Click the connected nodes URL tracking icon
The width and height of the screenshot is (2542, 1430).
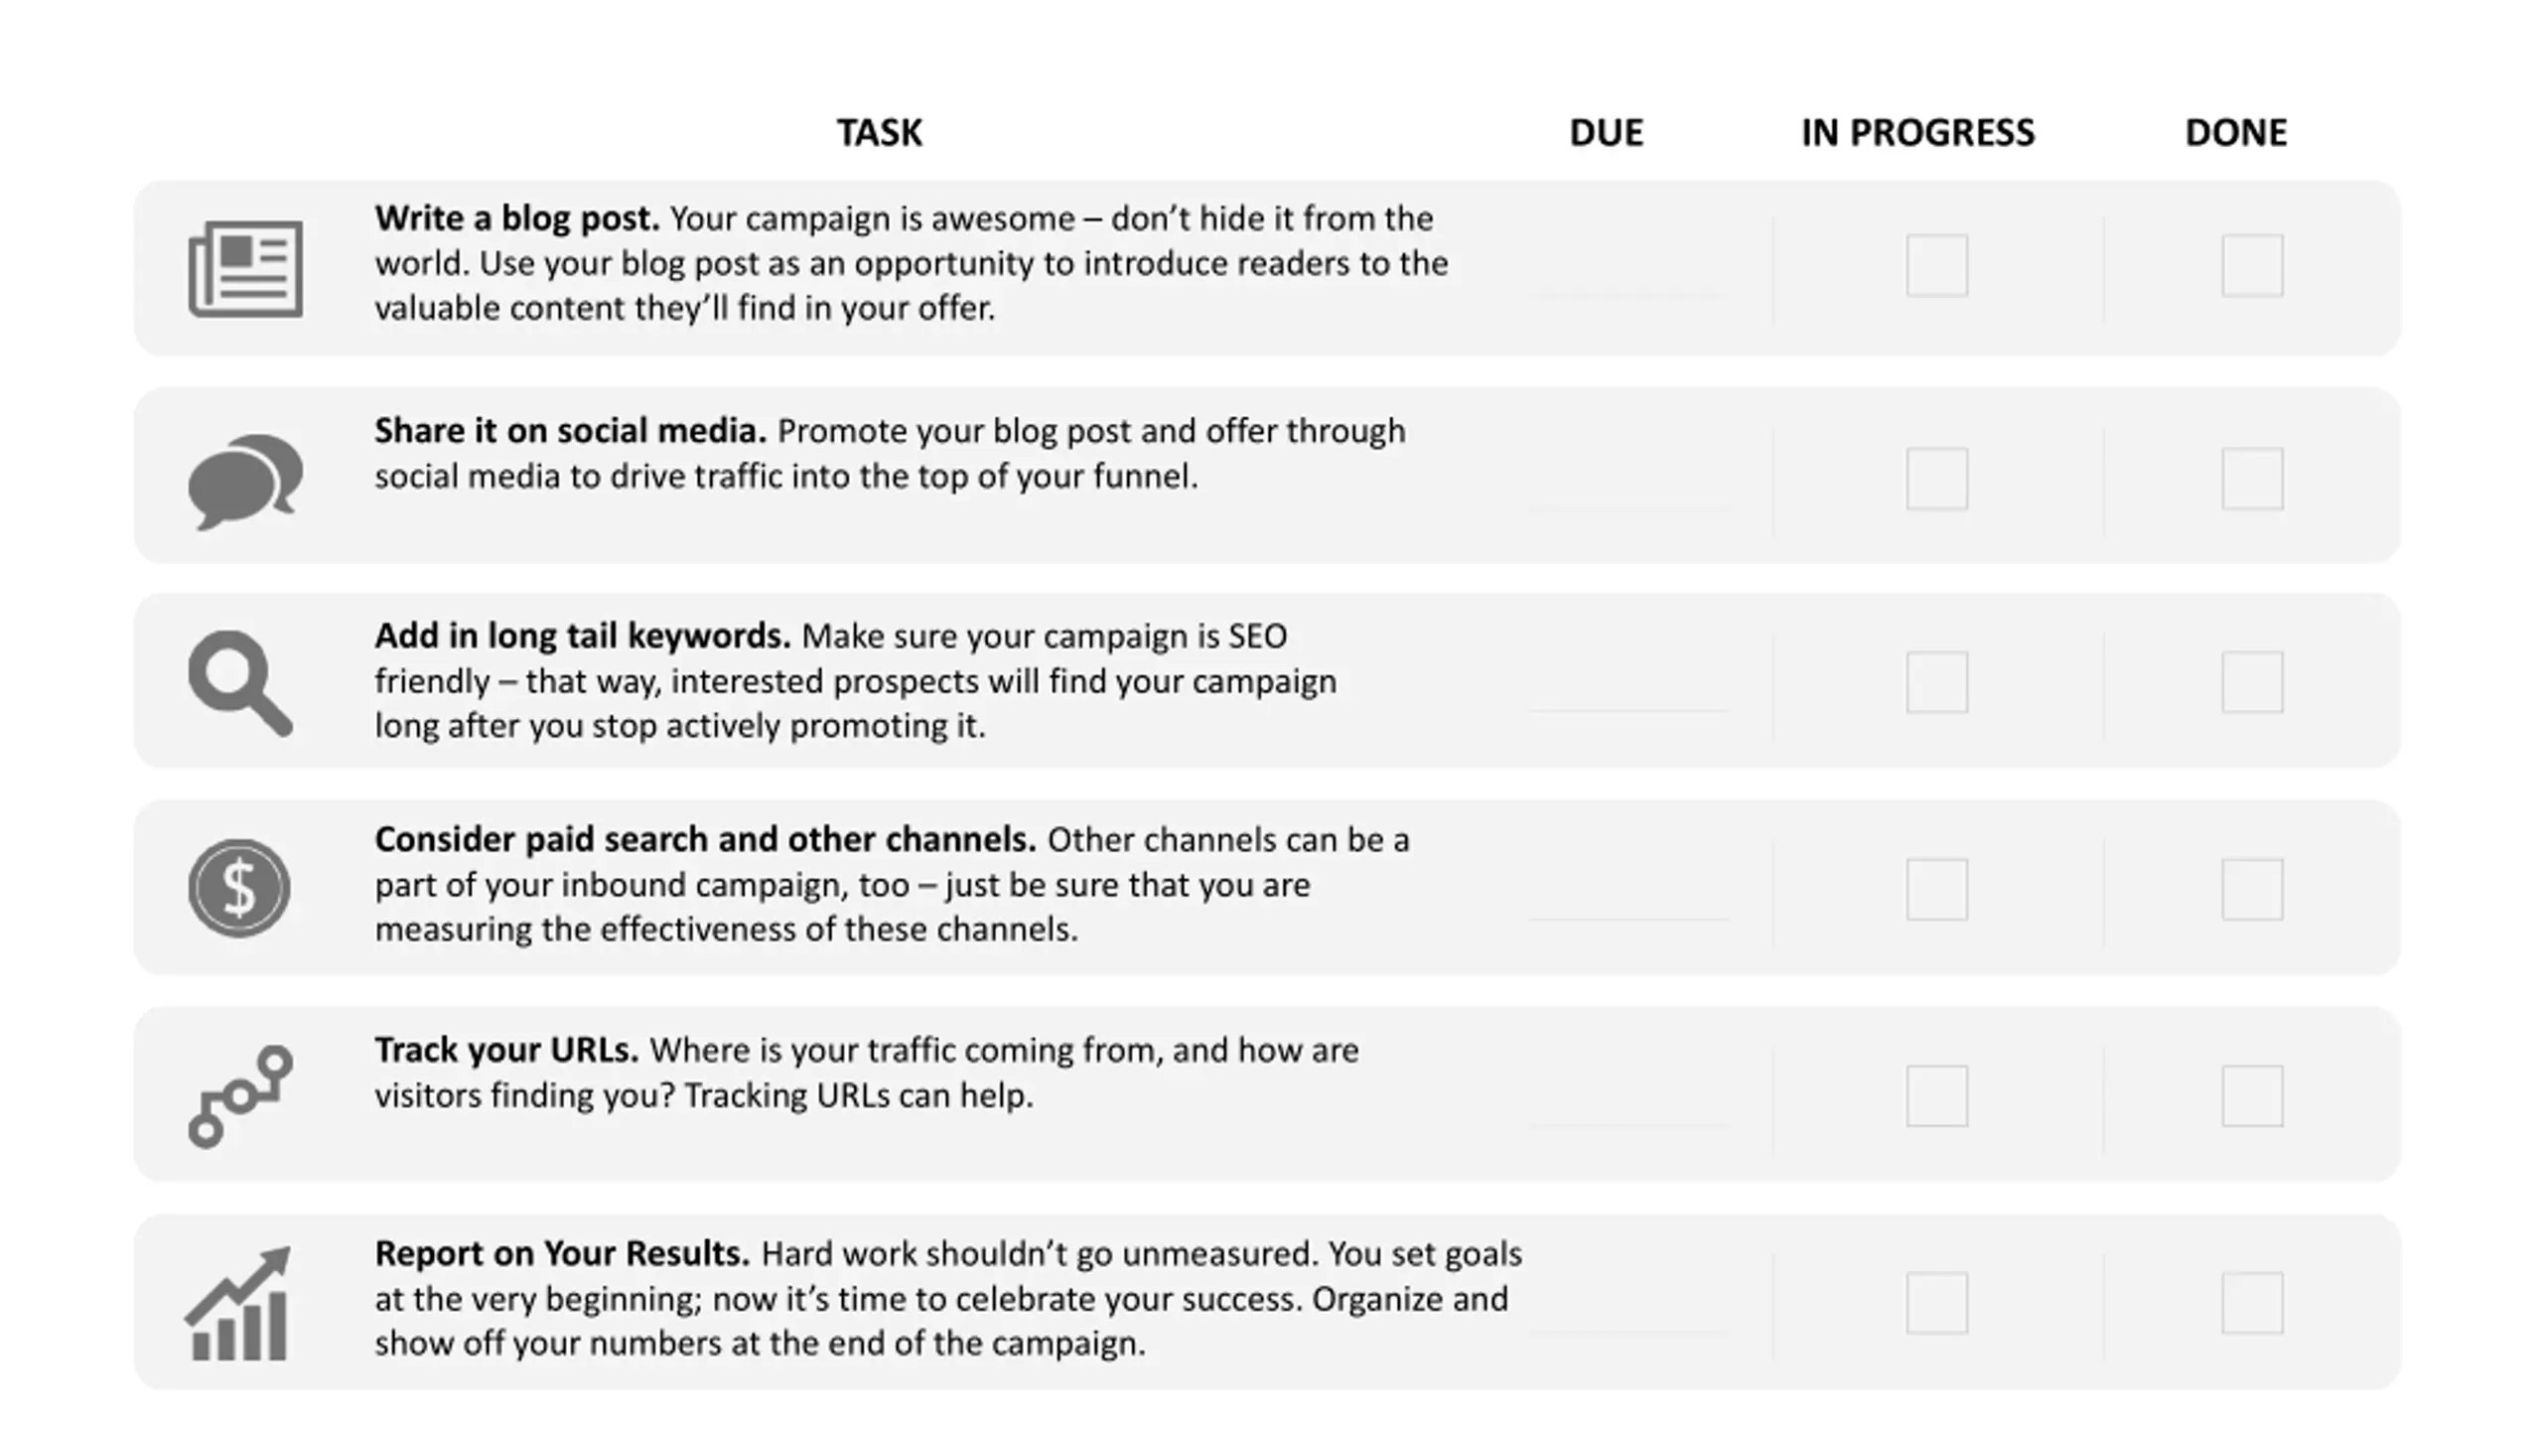click(240, 1095)
